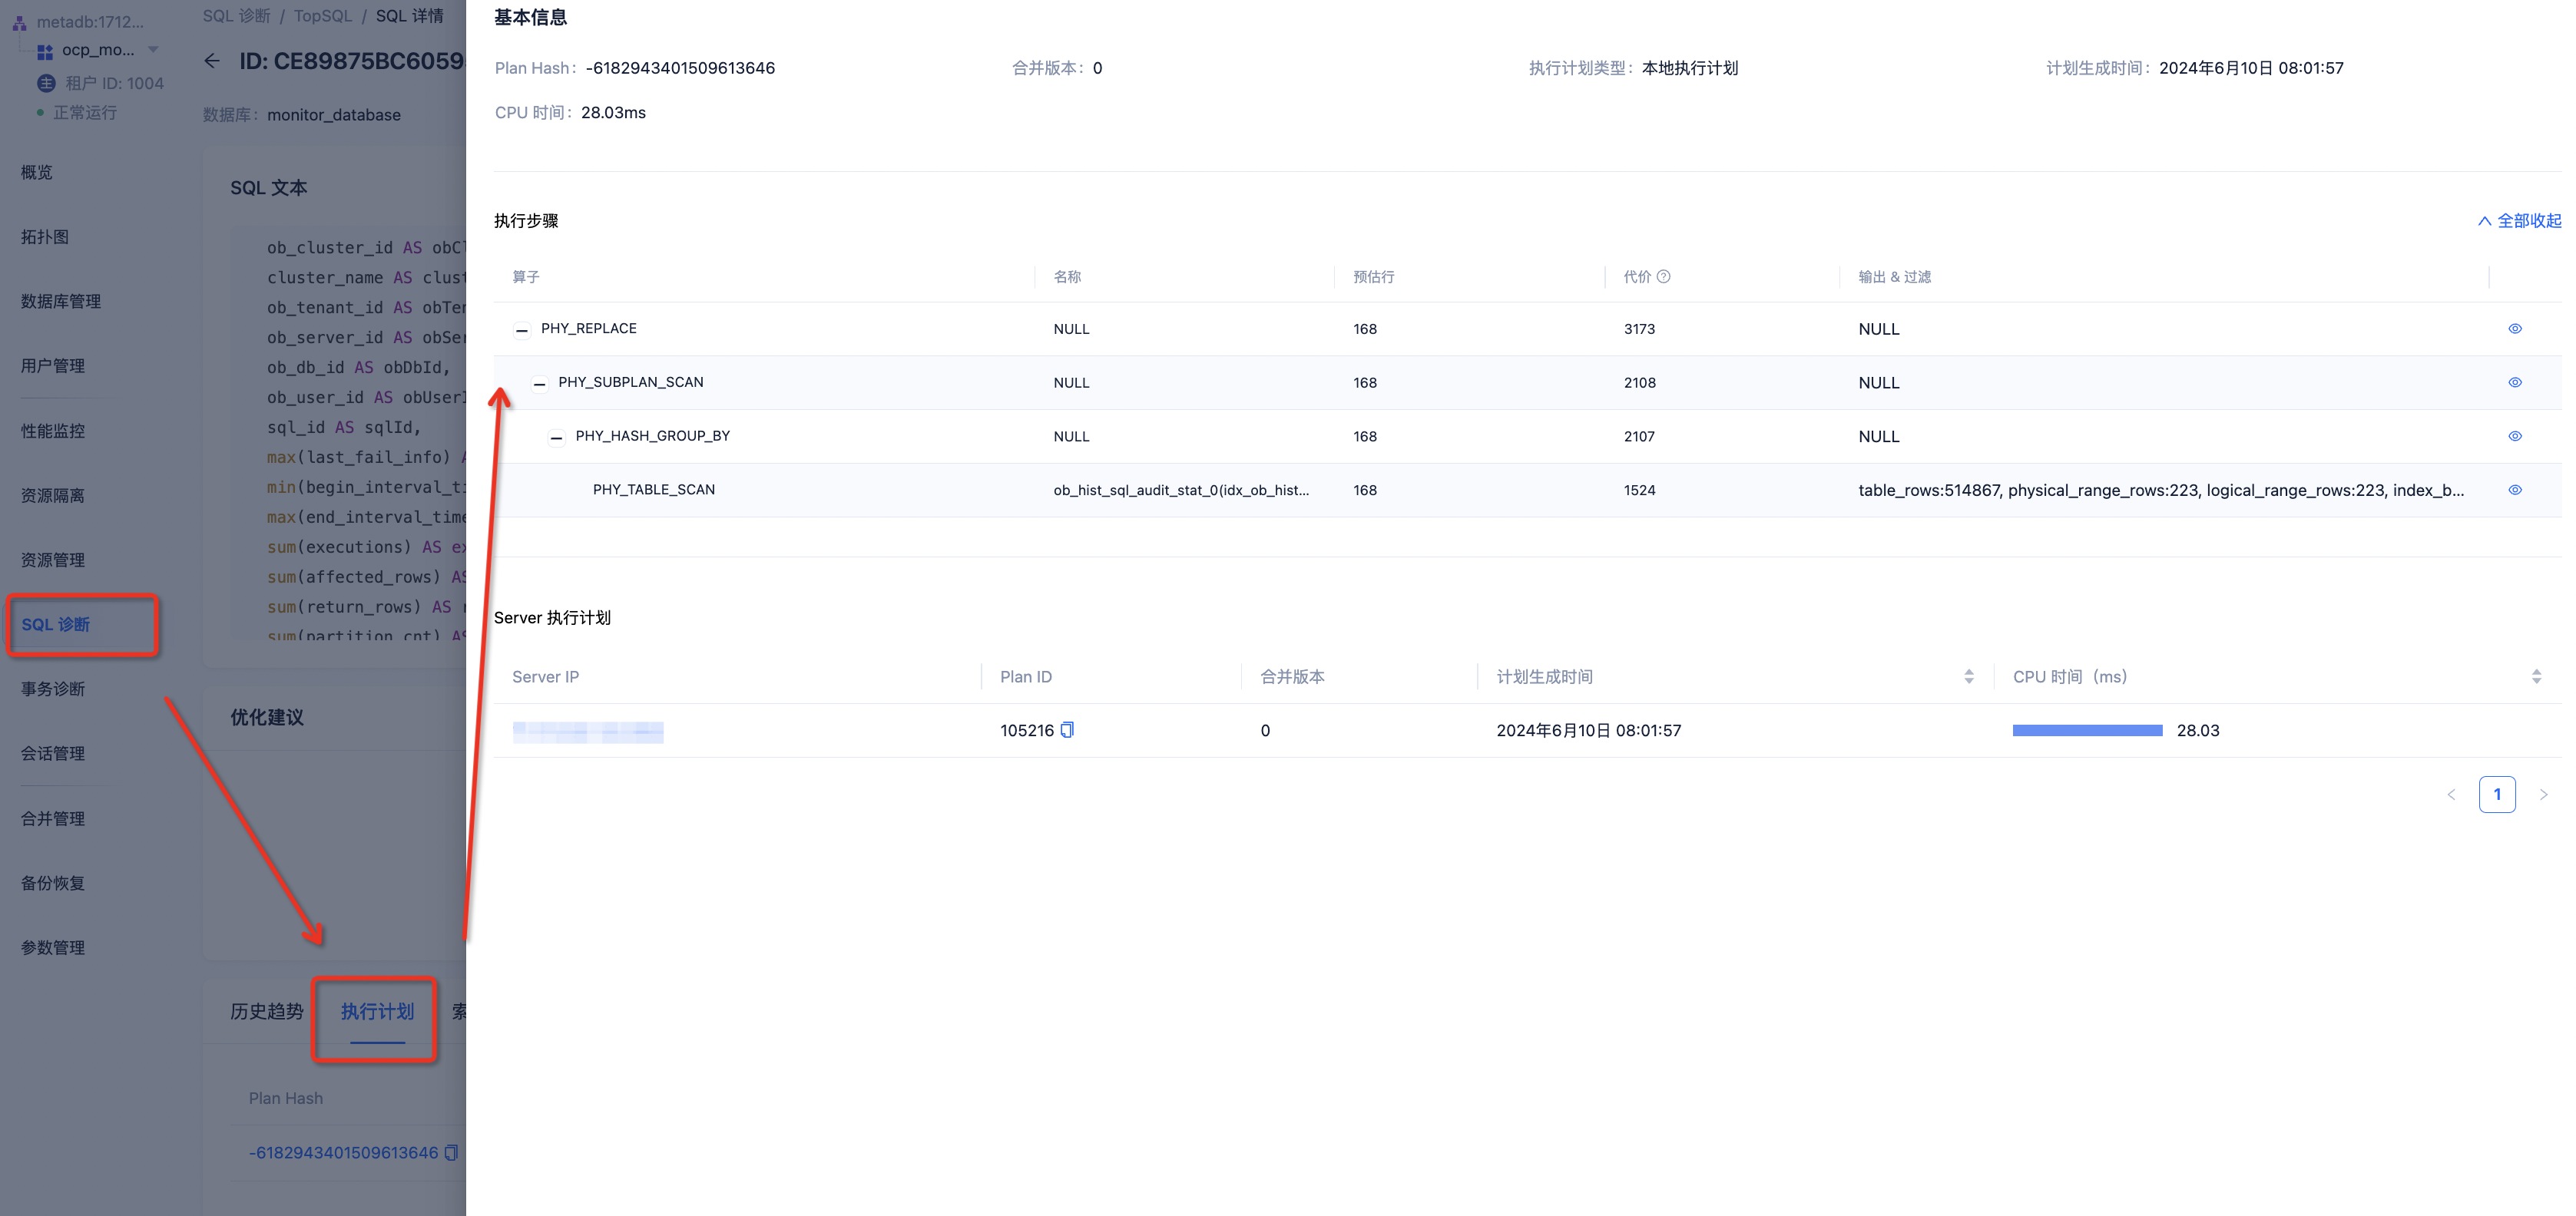Collapse the PHY_HASH_GROUP_BY operator node

pos(556,438)
